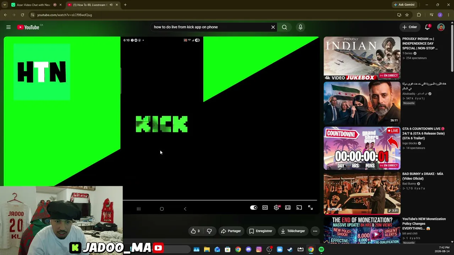Open the Proudly Indian jukebox thumbnail
454x255 pixels.
362,58
